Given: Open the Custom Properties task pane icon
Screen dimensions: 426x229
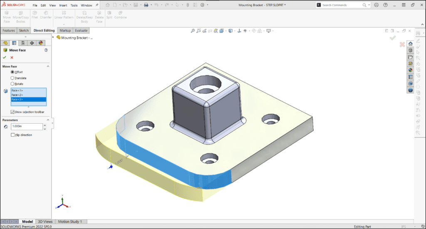Looking at the screenshot, I should (x=410, y=77).
